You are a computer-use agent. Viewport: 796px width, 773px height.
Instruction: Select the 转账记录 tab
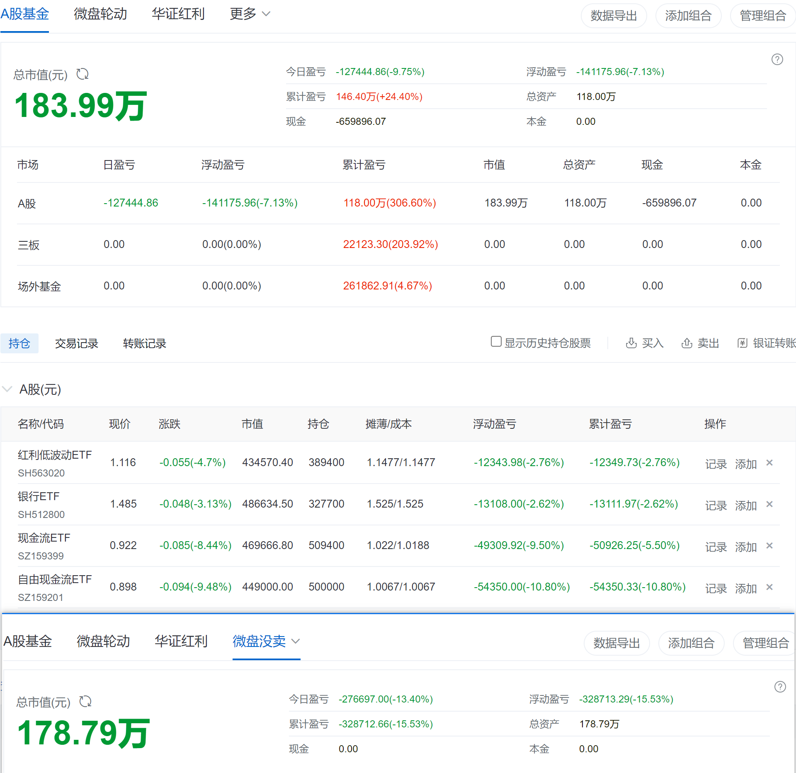144,343
